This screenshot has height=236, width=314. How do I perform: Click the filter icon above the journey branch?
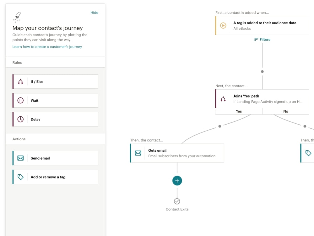point(257,39)
